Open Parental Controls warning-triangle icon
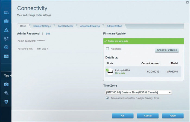Viewport: 190px width, 122px height. pyautogui.click(x=6, y=30)
